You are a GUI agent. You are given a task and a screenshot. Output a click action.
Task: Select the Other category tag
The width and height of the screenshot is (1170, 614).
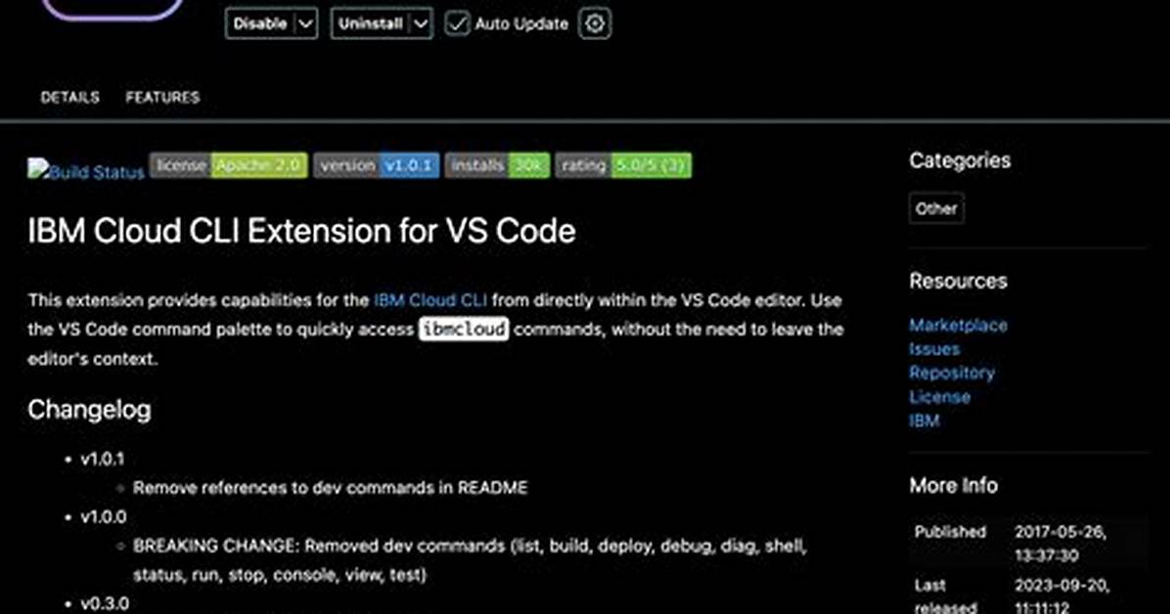coord(936,208)
